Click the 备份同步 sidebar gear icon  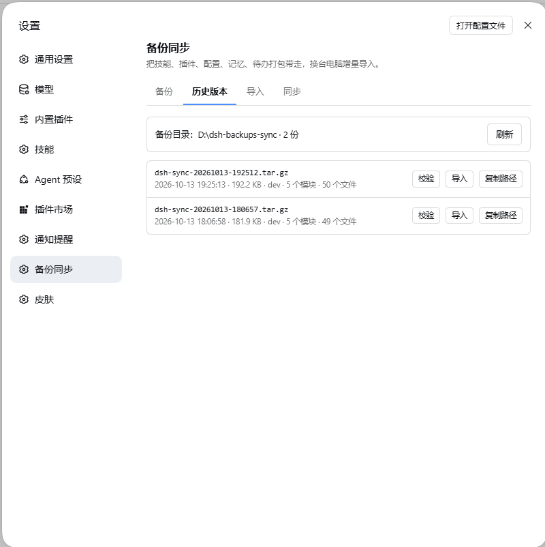point(24,269)
